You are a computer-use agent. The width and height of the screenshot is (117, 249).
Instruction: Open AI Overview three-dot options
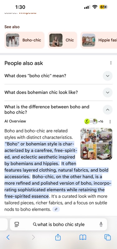[110, 122]
